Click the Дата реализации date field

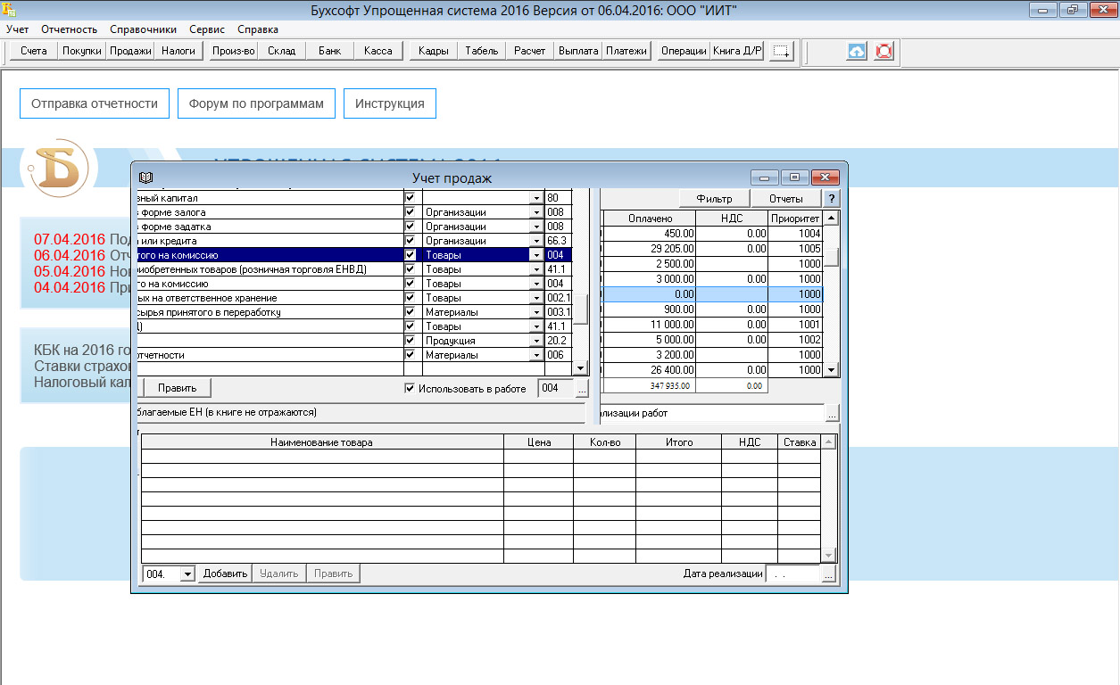click(792, 574)
